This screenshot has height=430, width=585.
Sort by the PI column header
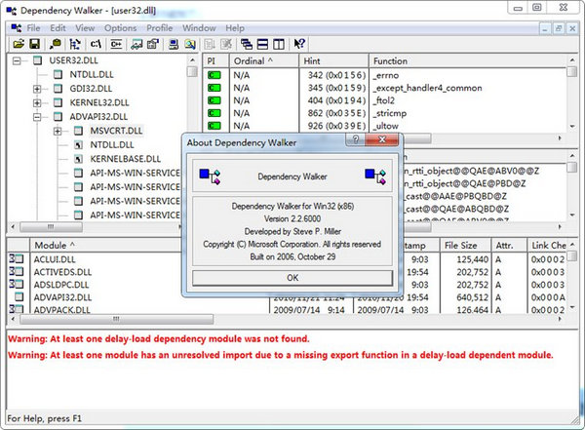coord(215,60)
